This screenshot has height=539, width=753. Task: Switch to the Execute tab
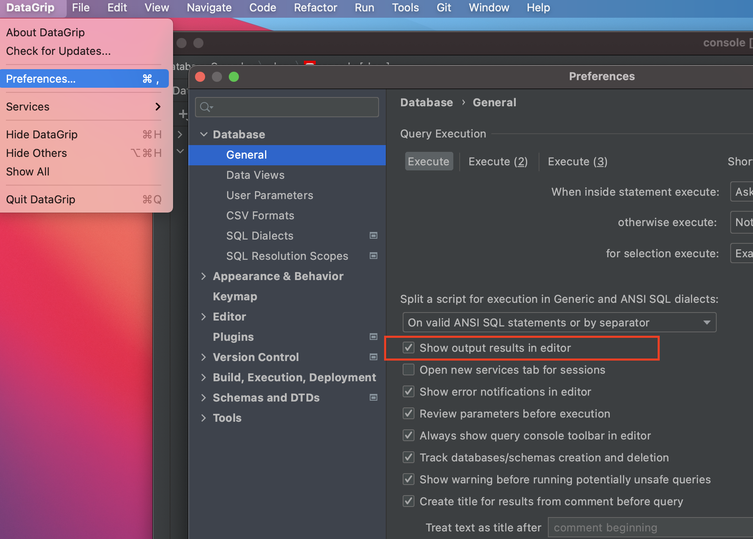428,161
